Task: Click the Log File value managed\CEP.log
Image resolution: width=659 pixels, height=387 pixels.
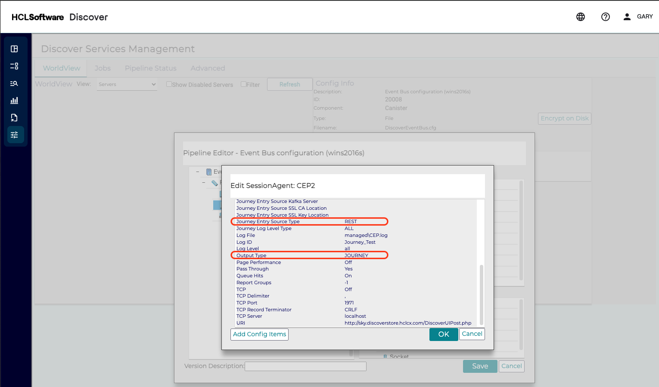Action: pos(366,235)
